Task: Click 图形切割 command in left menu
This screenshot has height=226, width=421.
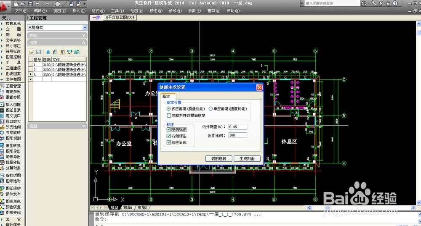Action: coord(13,138)
